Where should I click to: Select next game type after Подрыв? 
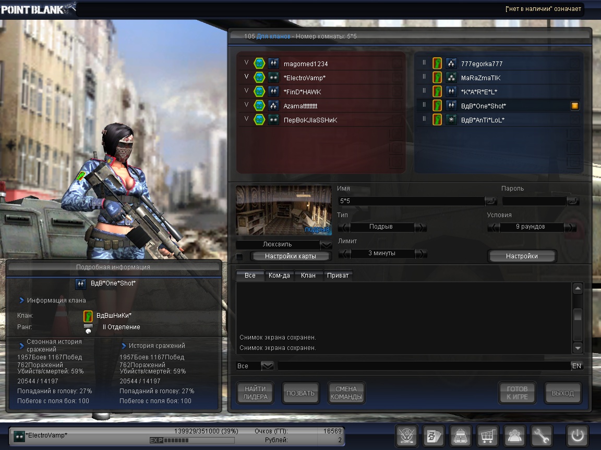(420, 227)
